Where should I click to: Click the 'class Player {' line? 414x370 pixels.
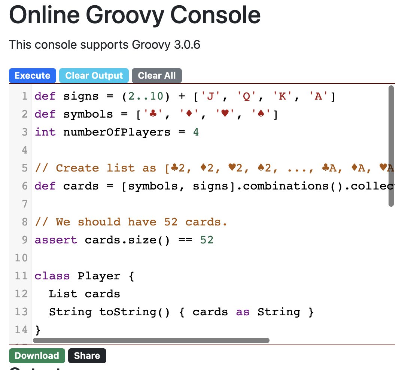tap(85, 276)
